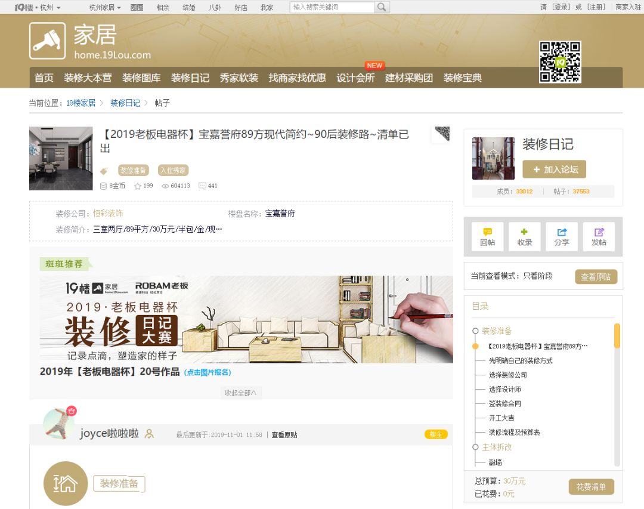Click the search magnifier icon
This screenshot has height=509, width=644.
[382, 7]
